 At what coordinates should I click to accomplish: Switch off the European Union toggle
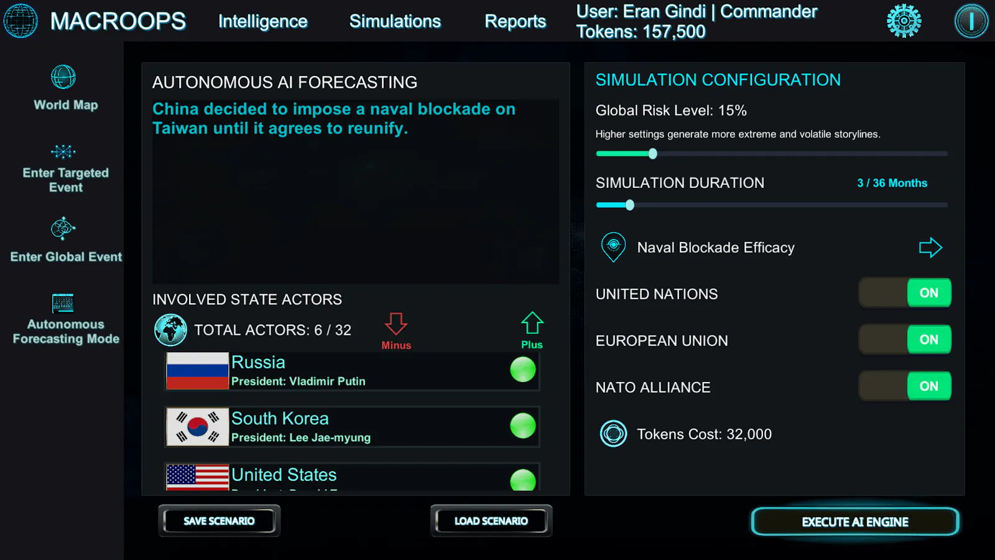(905, 340)
